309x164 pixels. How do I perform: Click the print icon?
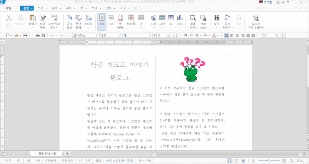click(x=38, y=36)
